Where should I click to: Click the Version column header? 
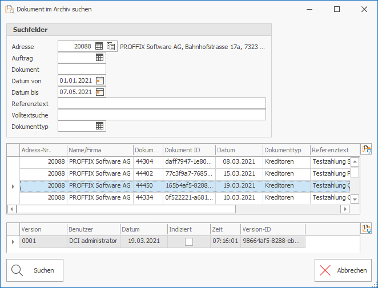(x=43, y=229)
